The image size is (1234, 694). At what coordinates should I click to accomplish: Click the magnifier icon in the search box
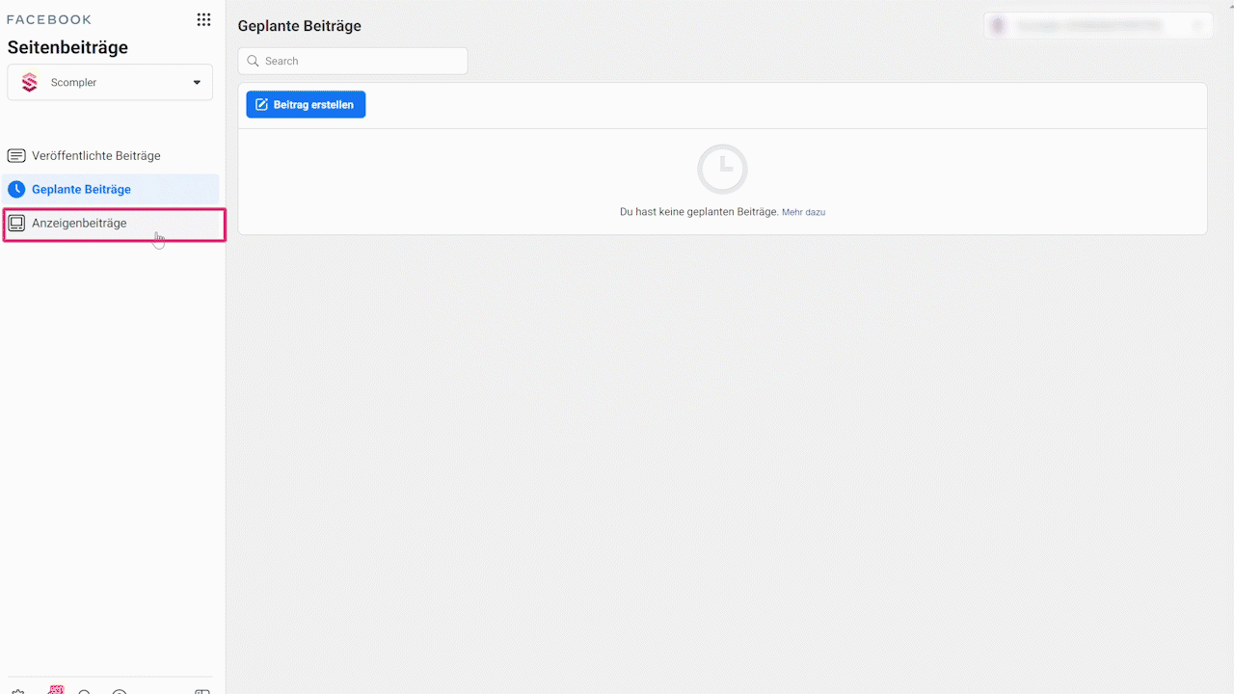pyautogui.click(x=254, y=61)
